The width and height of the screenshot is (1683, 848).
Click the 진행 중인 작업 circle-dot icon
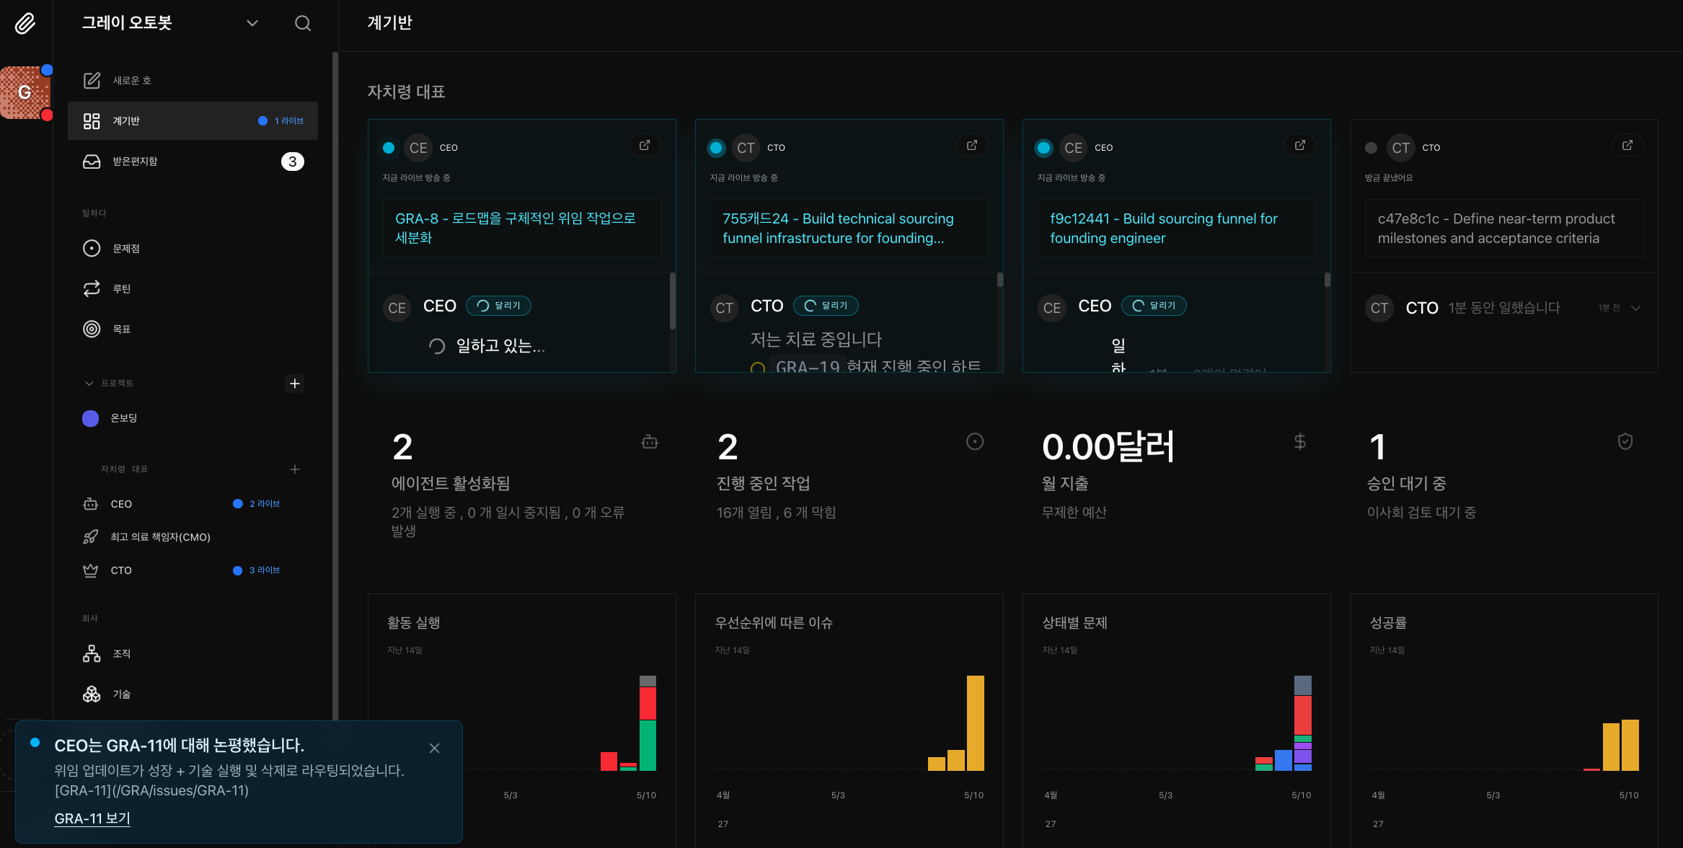[x=975, y=441]
